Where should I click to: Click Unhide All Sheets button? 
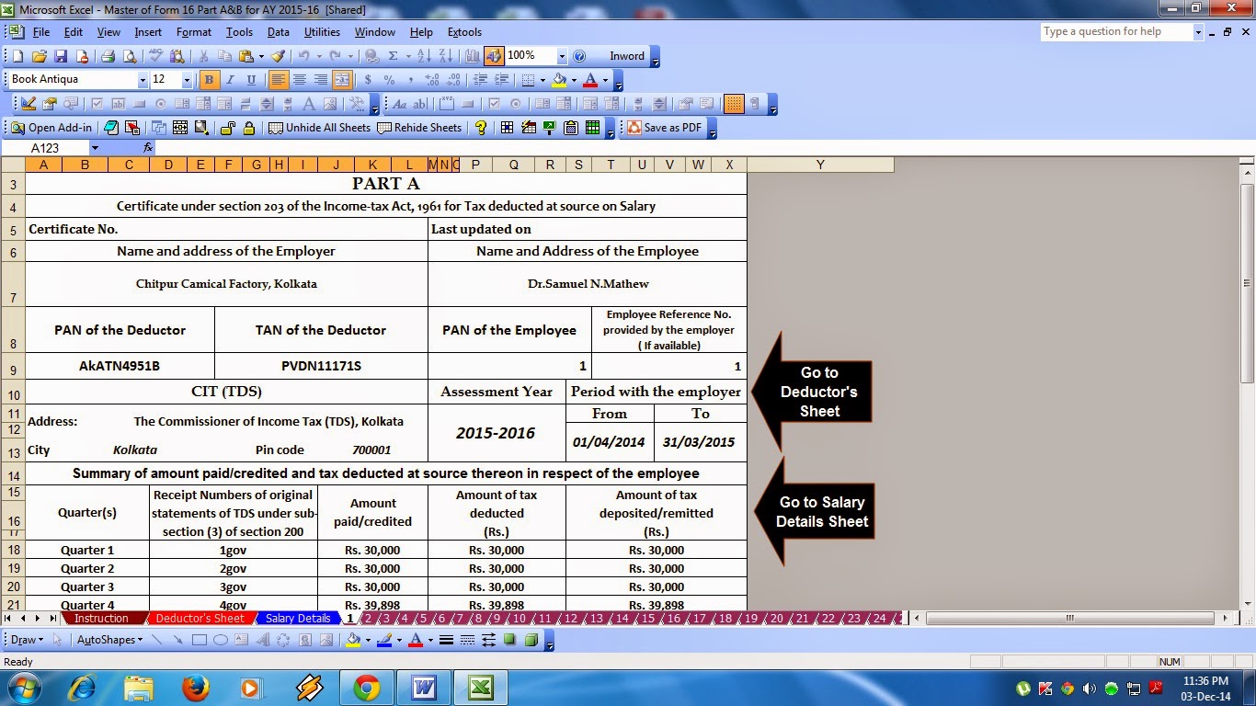319,128
